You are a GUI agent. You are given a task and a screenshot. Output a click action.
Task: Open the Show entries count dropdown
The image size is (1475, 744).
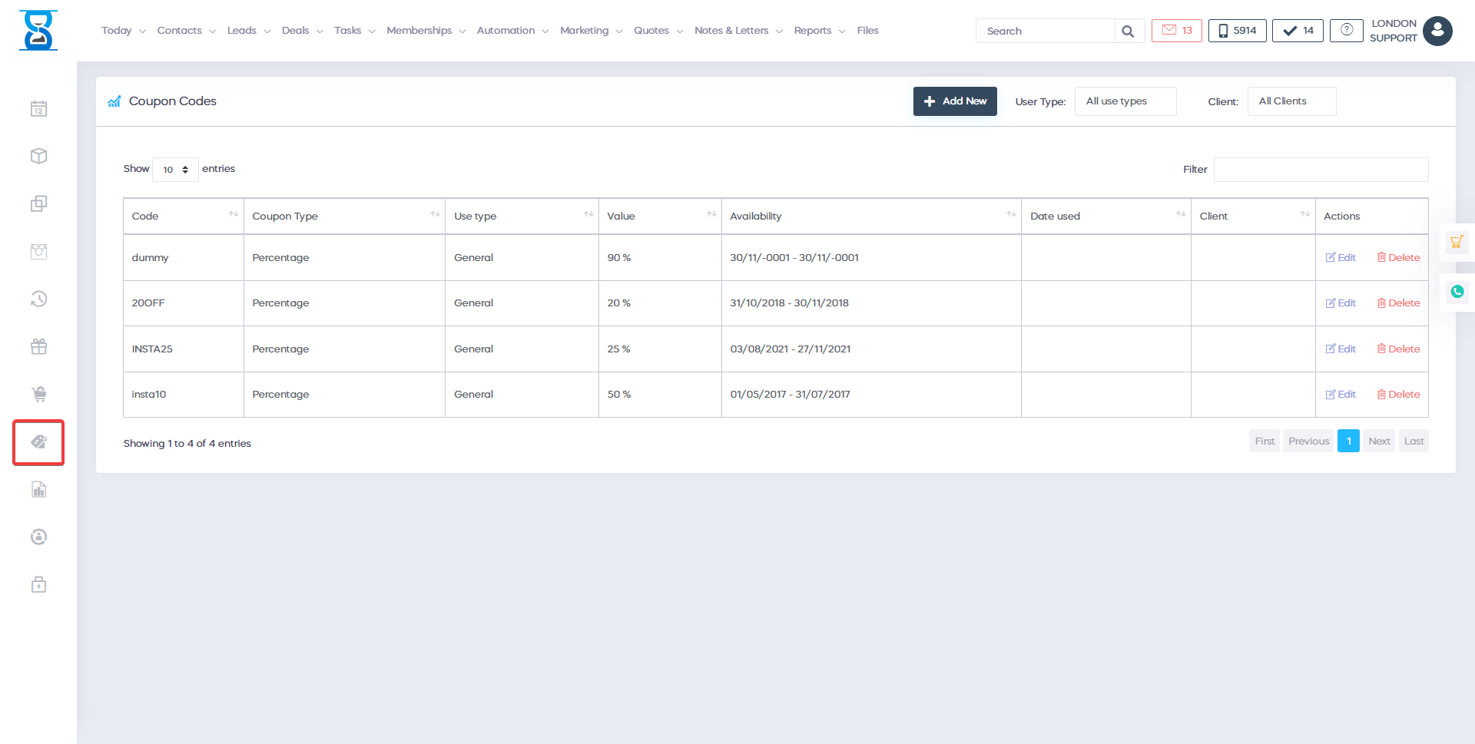pos(175,170)
